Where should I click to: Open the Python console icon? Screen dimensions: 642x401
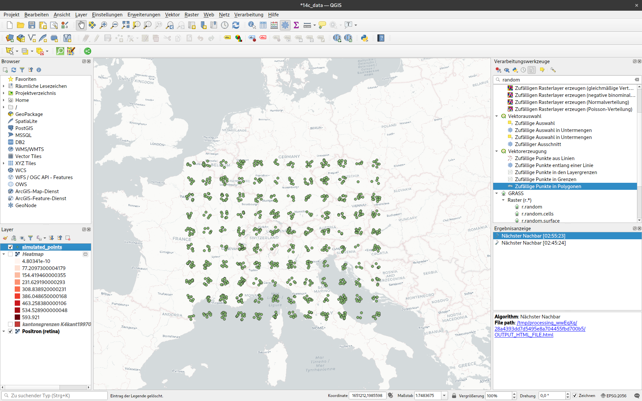coord(364,38)
